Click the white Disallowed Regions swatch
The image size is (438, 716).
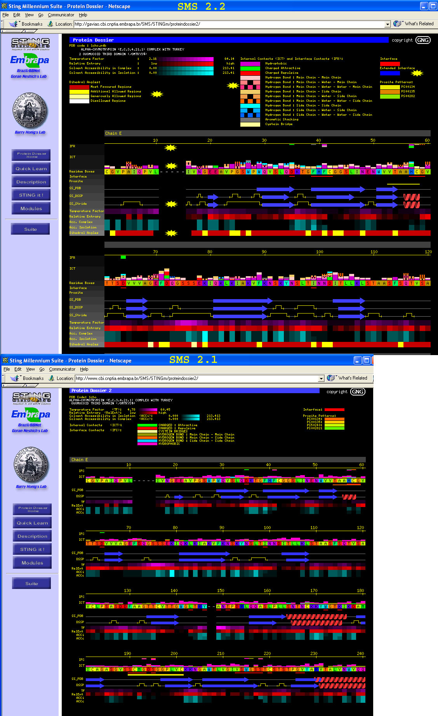[79, 101]
